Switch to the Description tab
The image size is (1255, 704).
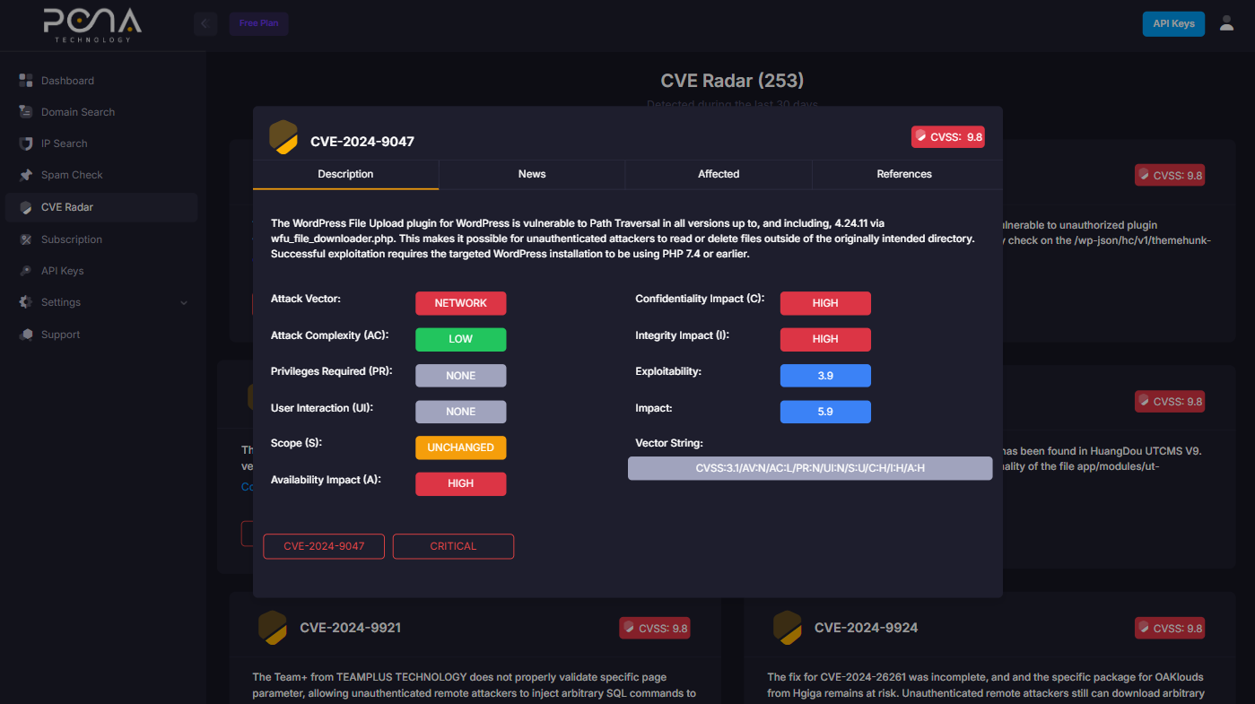[x=345, y=174]
